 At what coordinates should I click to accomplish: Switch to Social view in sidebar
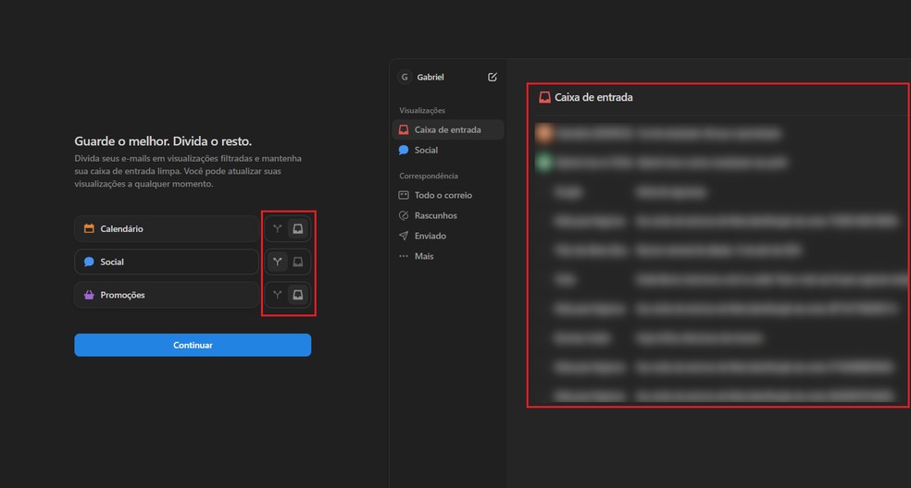click(426, 150)
